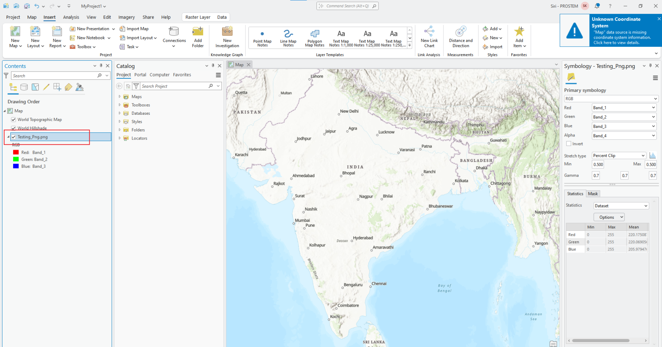Toggle World Topographic Map layer visibility
Image resolution: width=662 pixels, height=347 pixels.
pos(13,120)
